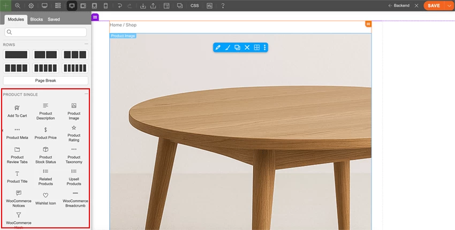The width and height of the screenshot is (455, 230).
Task: Select the Product Description module
Action: 45,111
